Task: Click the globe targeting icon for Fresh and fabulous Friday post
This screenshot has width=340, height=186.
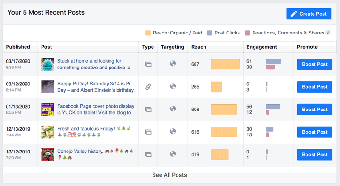Action: [x=173, y=131]
